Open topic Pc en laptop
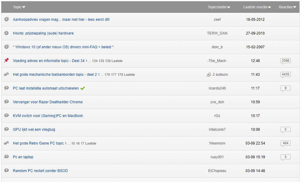This screenshot has width=302, height=187. pyautogui.click(x=23, y=157)
